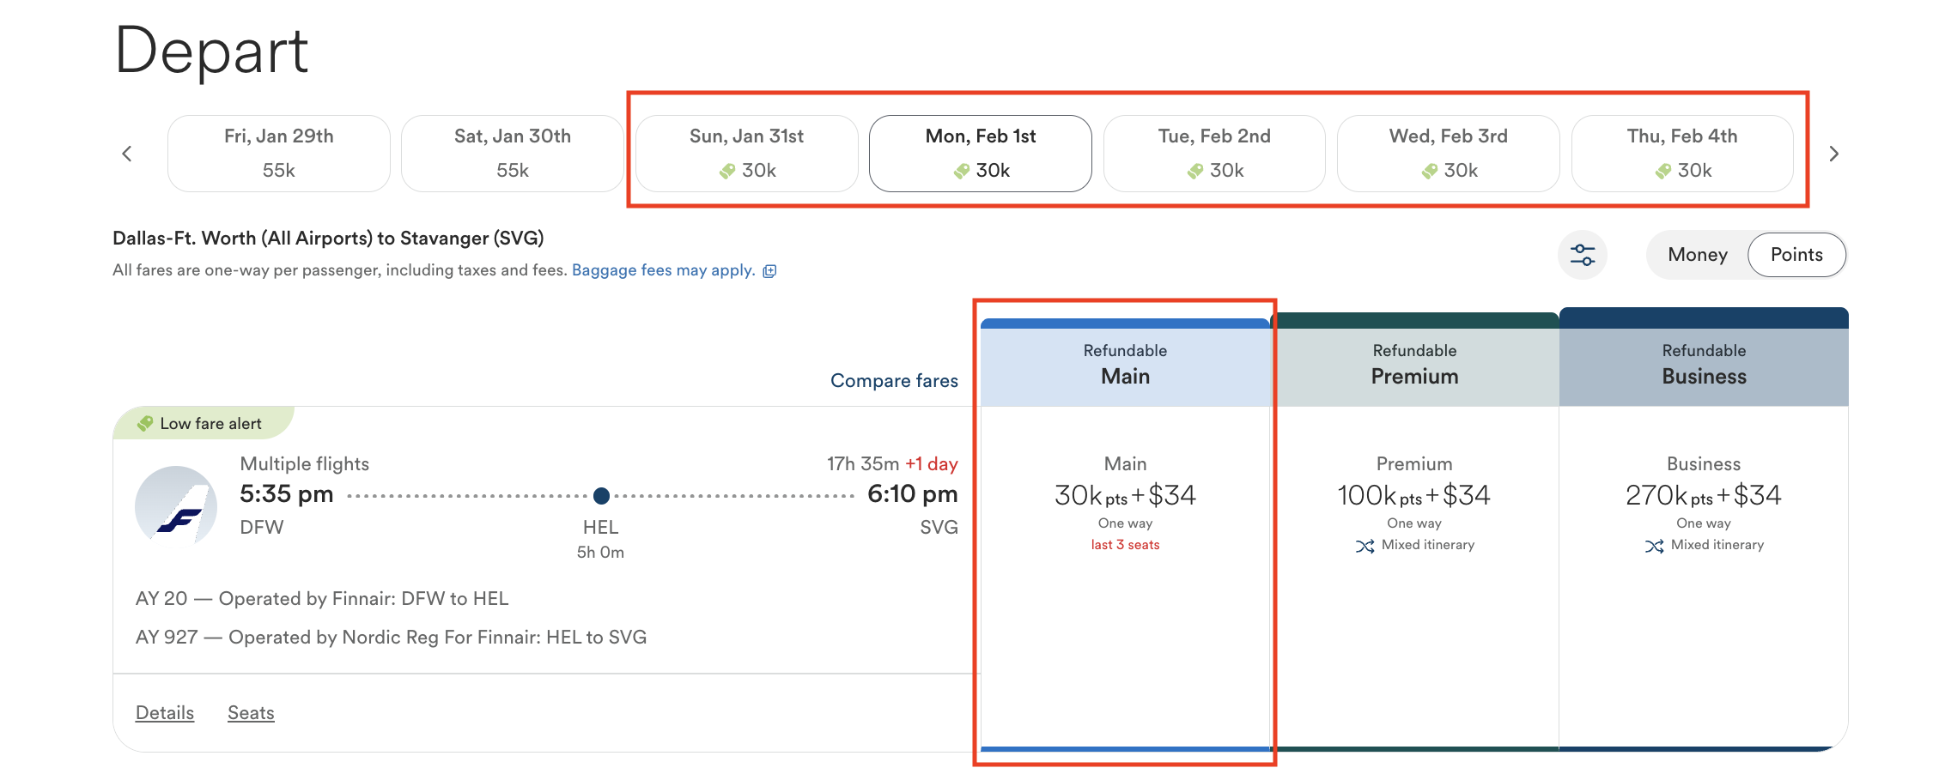Select Tue, Feb 2nd date
The height and width of the screenshot is (774, 1945).
1214,154
